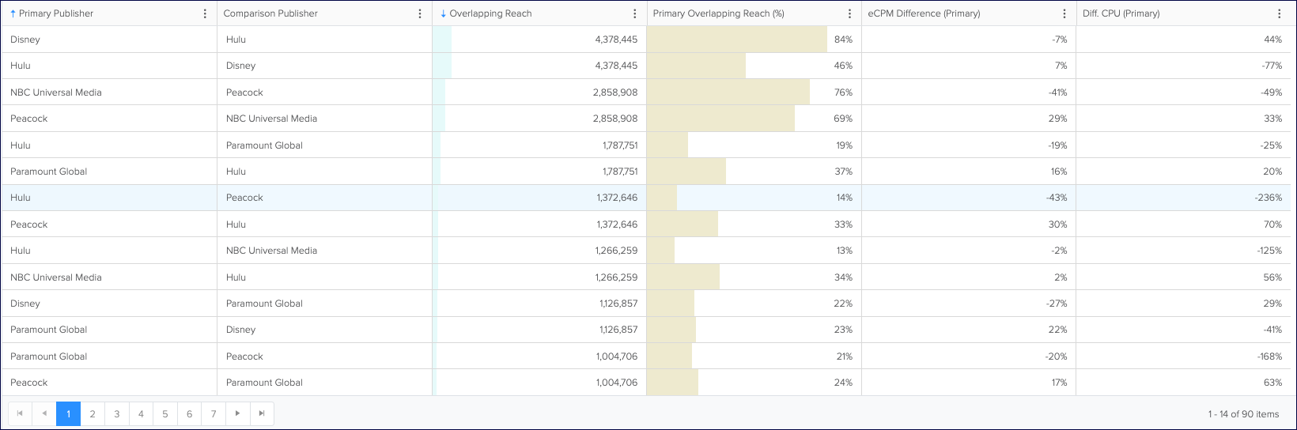Sort by Overlapping Reach column header
Image resolution: width=1297 pixels, height=430 pixels.
(x=490, y=13)
